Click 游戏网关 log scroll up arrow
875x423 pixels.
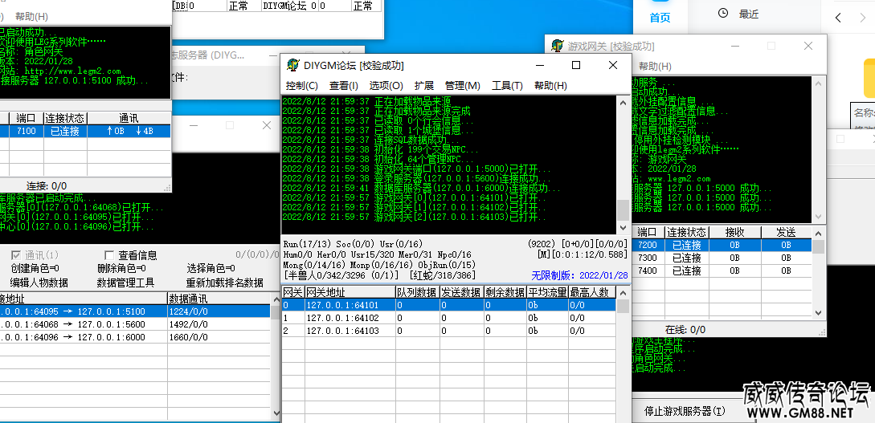pyautogui.click(x=819, y=83)
